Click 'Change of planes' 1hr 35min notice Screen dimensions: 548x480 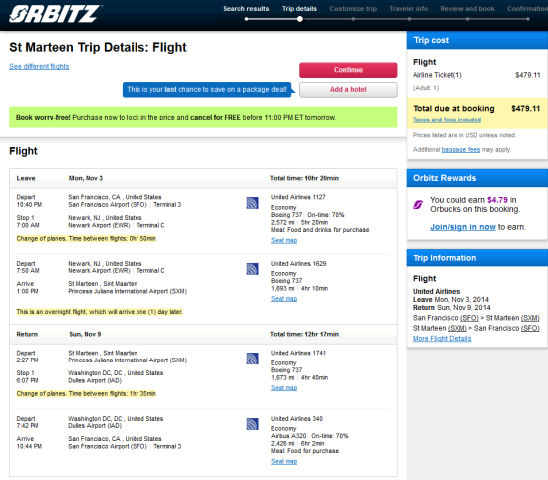pos(87,394)
